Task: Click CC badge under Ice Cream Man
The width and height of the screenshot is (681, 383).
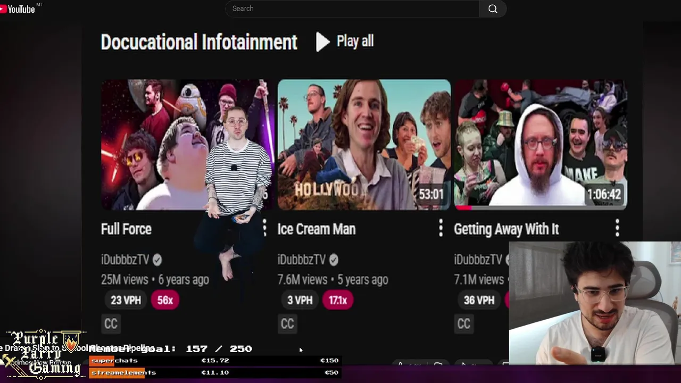Action: tap(287, 323)
